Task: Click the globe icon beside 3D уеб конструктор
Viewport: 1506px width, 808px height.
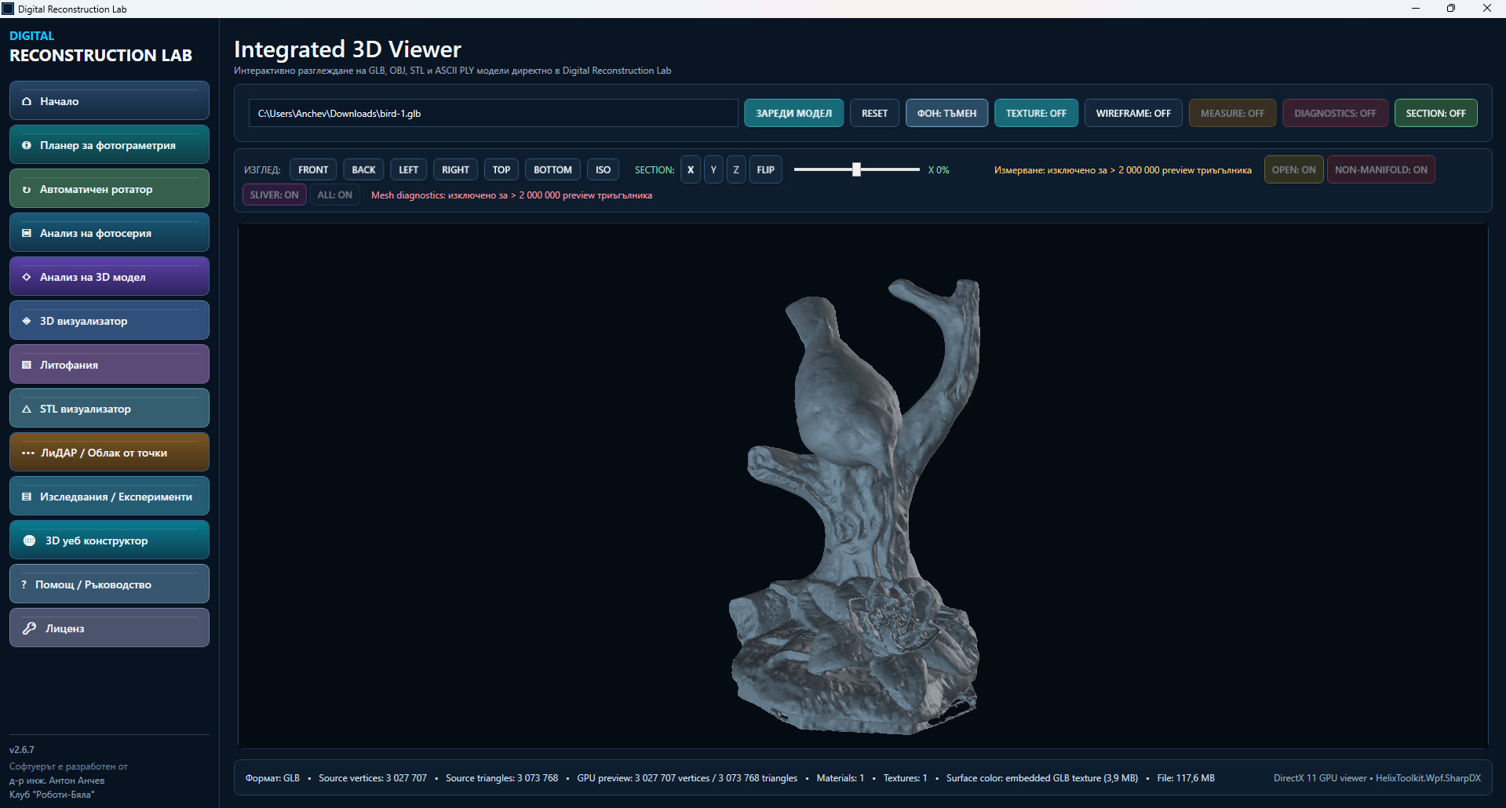Action: point(30,540)
